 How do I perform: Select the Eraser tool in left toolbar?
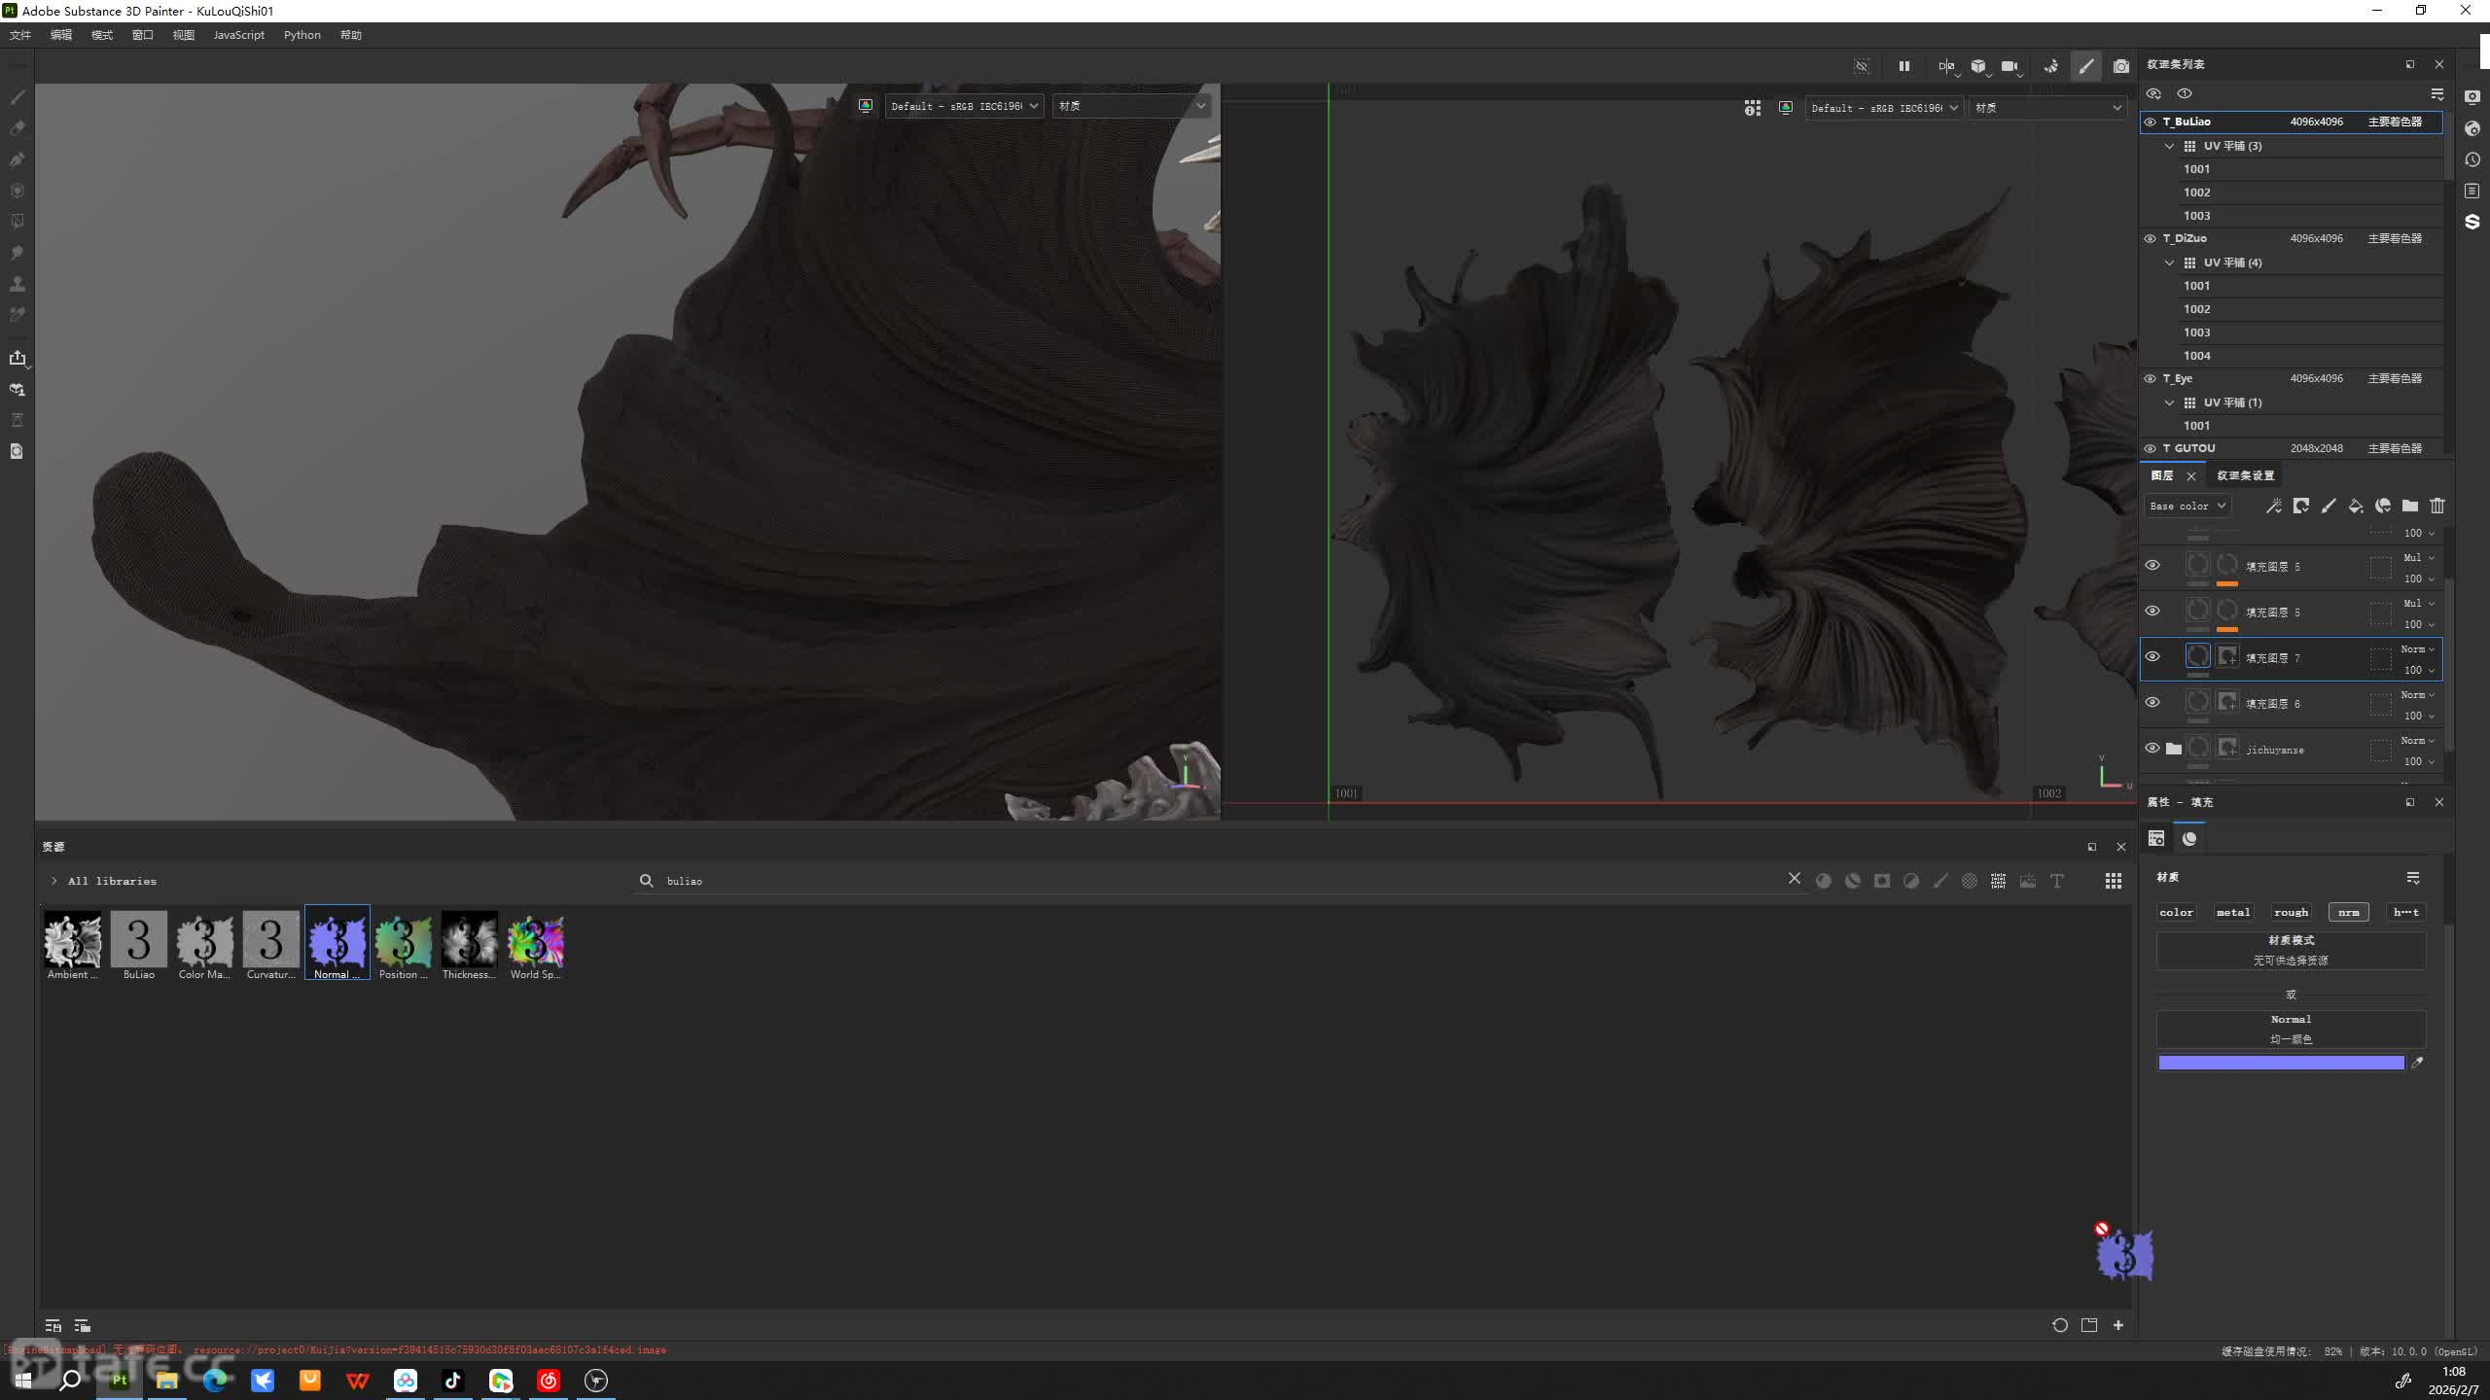click(x=17, y=128)
